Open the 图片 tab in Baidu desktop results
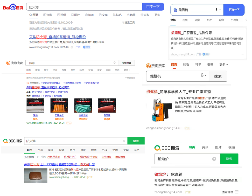Viewport: 252px width, 196px height. point(75,15)
